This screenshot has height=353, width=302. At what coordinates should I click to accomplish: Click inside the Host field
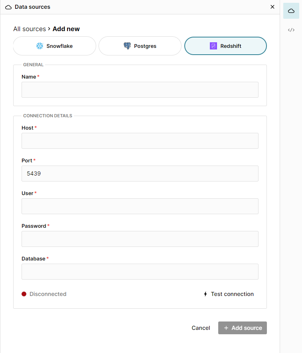[140, 141]
